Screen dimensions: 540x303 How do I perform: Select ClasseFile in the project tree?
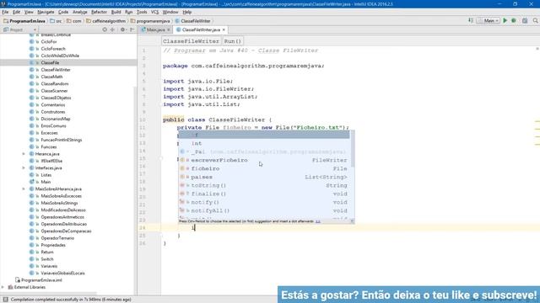50,63
